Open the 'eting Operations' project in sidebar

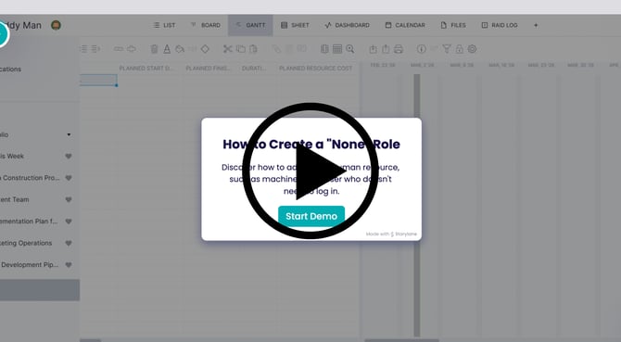(x=26, y=243)
